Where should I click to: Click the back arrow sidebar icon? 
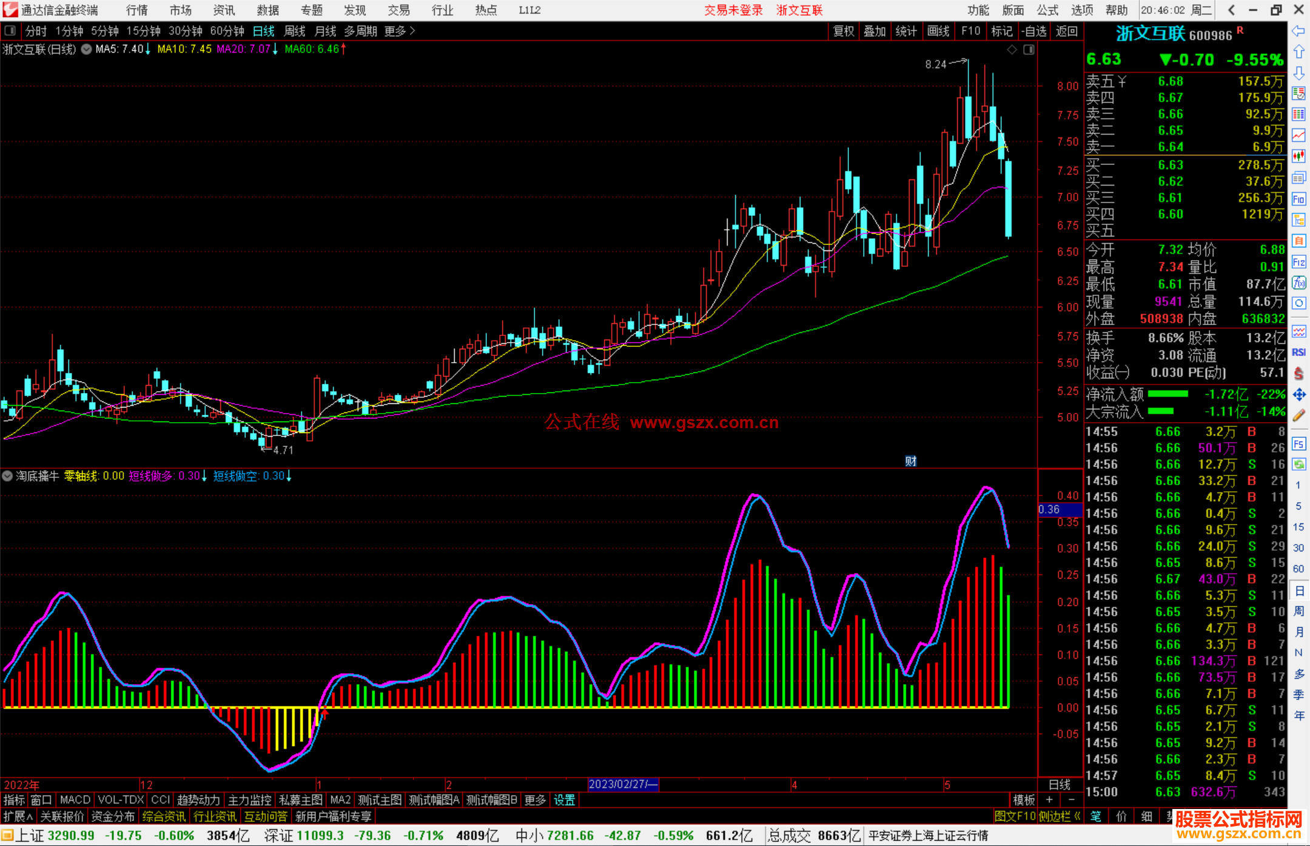click(x=1298, y=31)
